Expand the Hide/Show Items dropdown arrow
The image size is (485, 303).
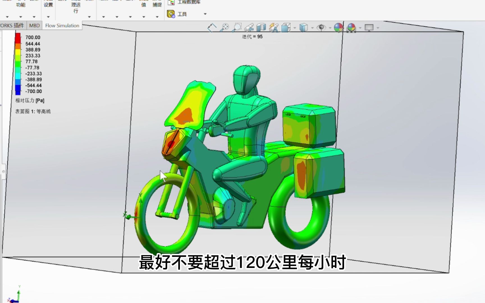330,28
